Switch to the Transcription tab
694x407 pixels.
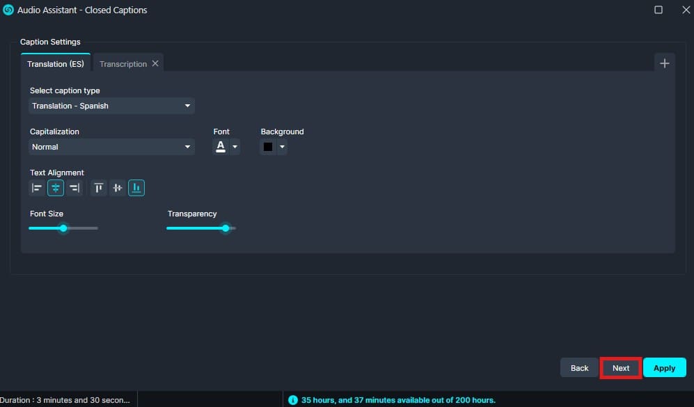coord(123,64)
